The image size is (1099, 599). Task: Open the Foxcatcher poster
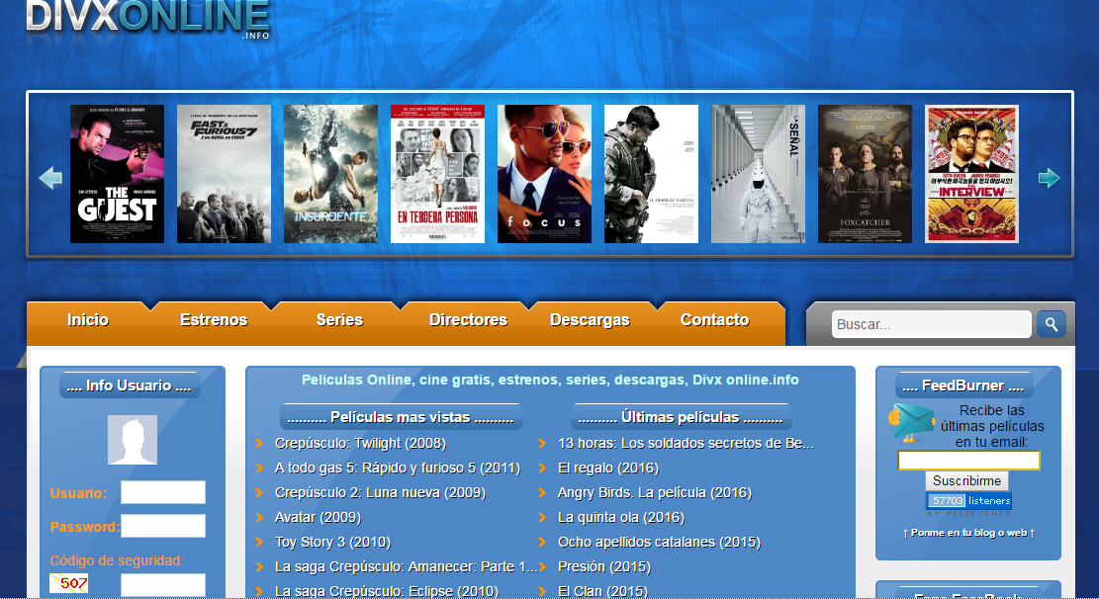(865, 174)
